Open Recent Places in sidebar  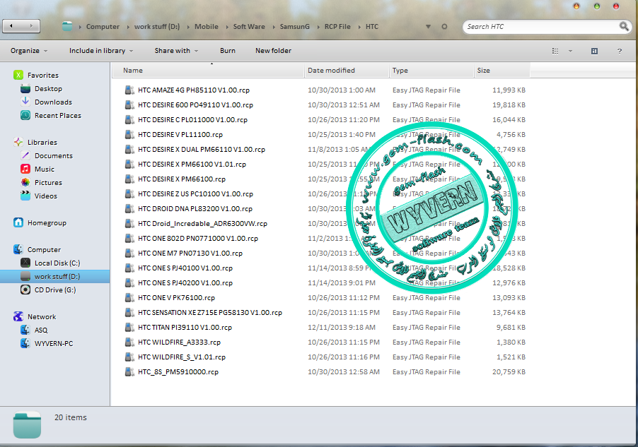(58, 115)
